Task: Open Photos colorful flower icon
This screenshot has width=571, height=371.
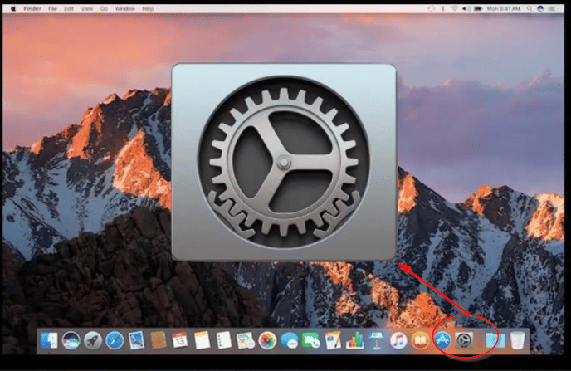Action: (267, 341)
